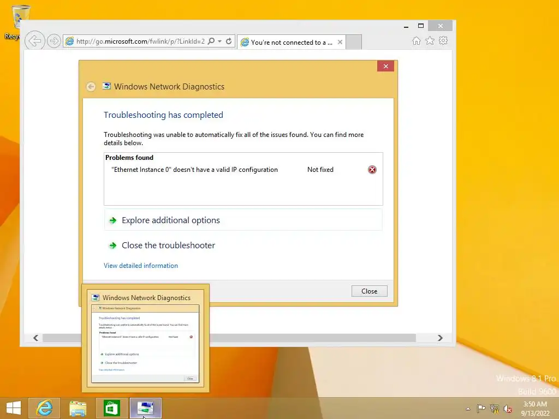Click the back arrow in Network Diagnostics dialog
Viewport: 559px width, 419px height.
click(x=91, y=87)
